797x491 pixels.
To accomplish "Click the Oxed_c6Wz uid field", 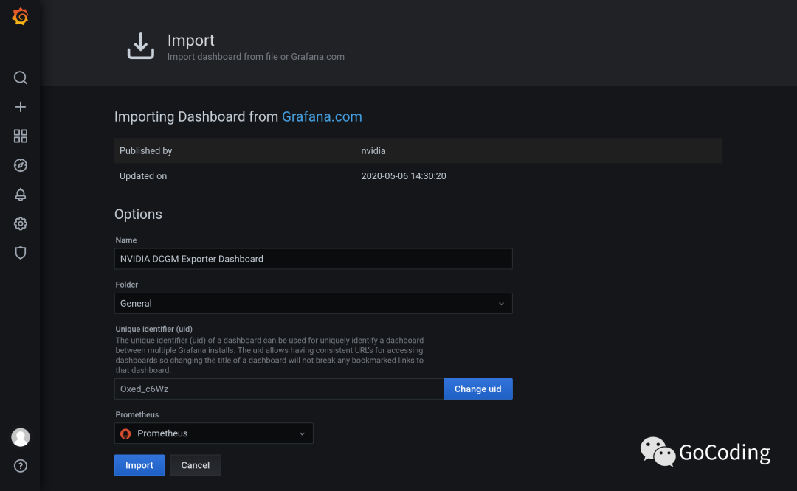I will 278,389.
